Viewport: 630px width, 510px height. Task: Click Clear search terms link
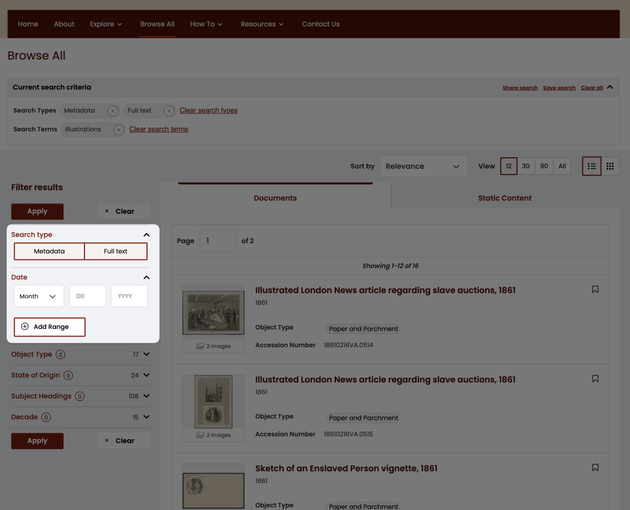coord(159,129)
